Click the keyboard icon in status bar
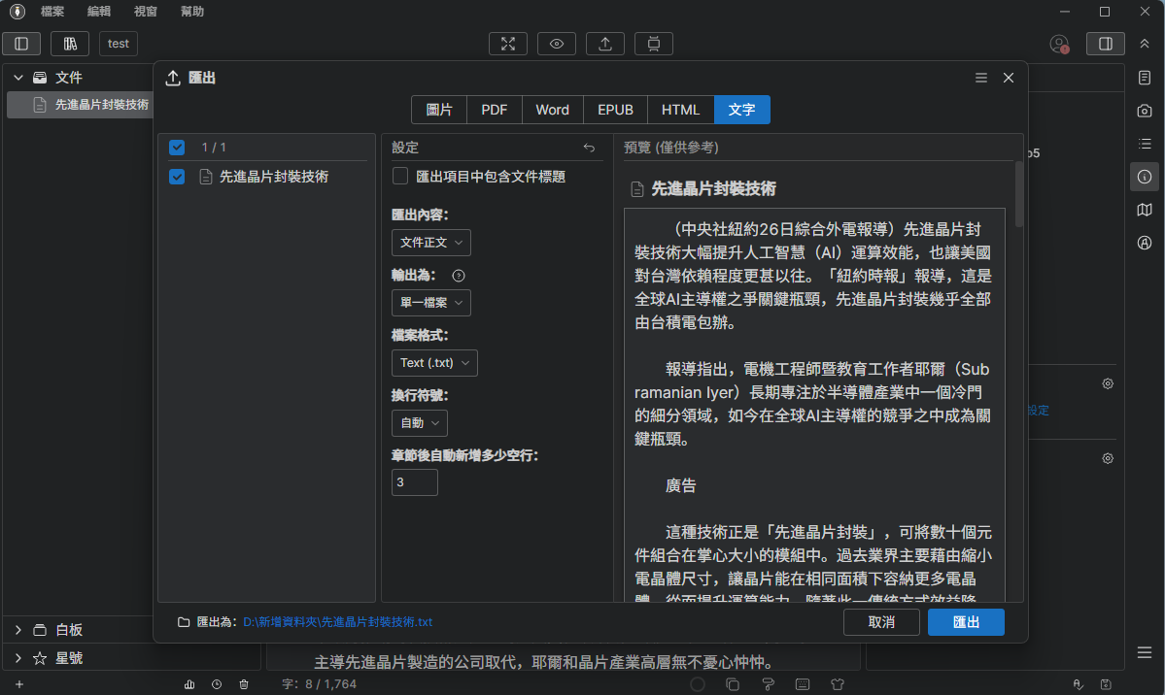 point(803,684)
